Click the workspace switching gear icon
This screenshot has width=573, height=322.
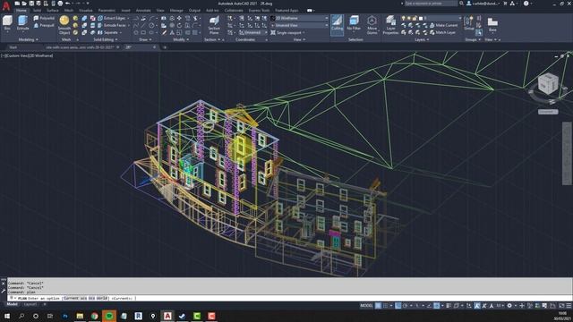click(x=509, y=306)
